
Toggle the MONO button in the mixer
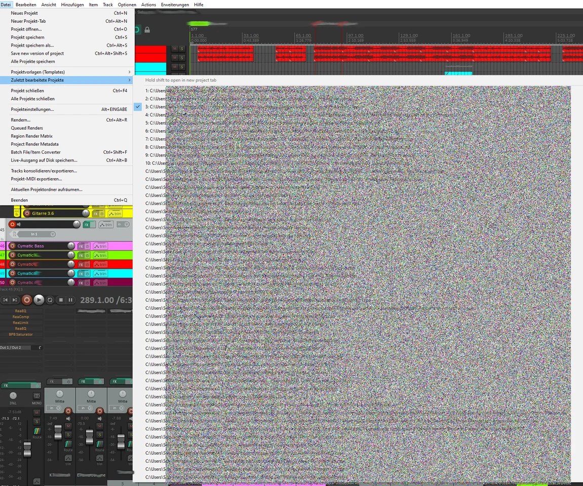click(36, 396)
